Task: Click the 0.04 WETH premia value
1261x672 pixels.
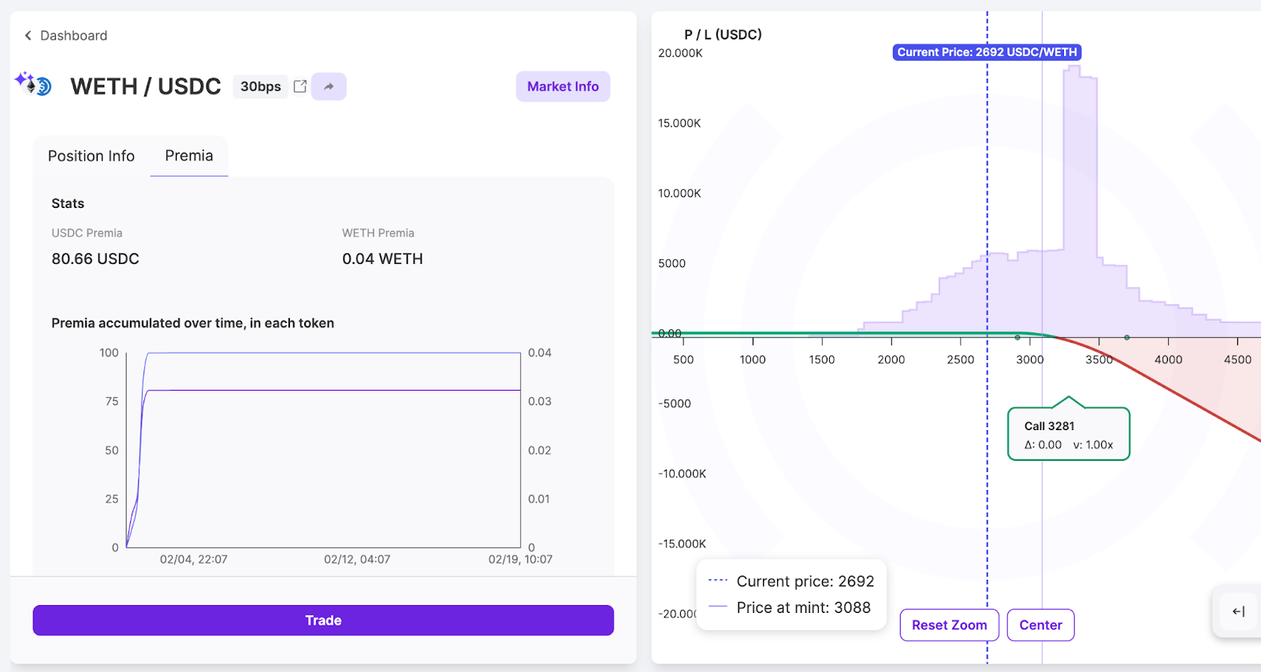Action: pyautogui.click(x=382, y=259)
